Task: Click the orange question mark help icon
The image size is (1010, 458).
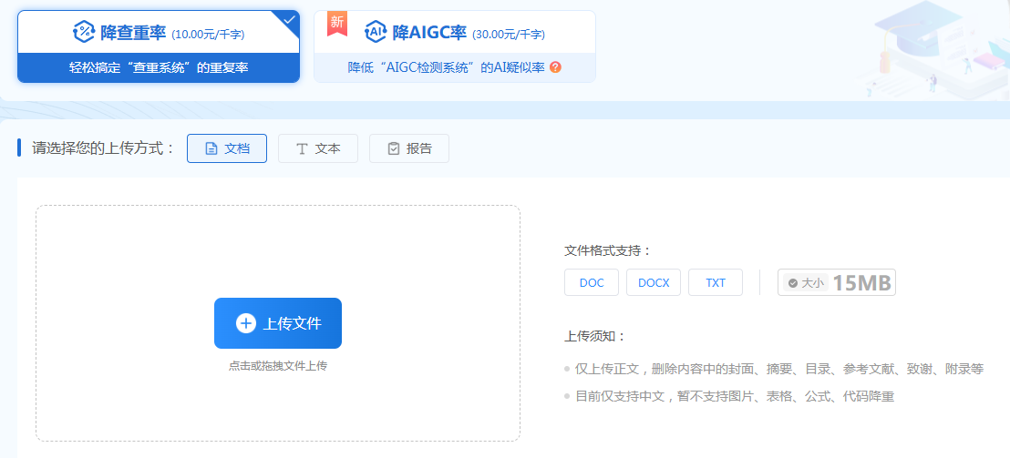Action: 555,67
